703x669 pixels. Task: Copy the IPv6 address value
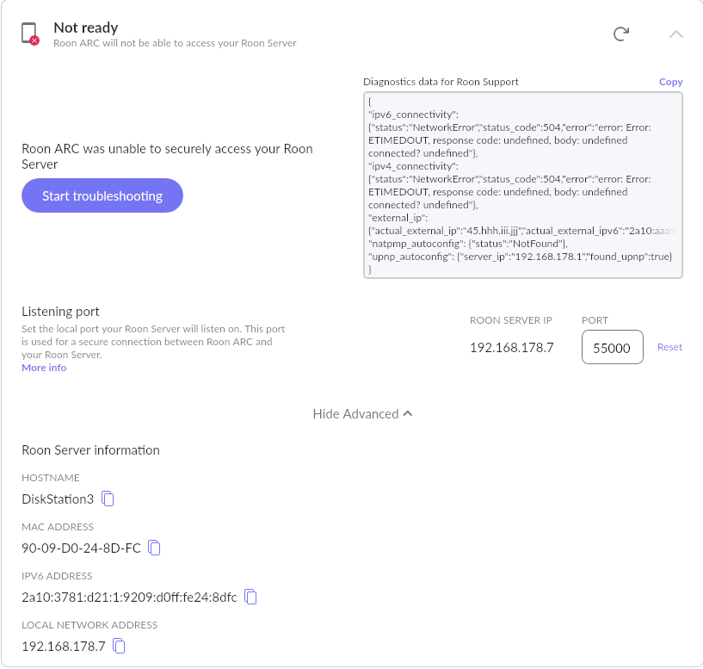pos(250,597)
